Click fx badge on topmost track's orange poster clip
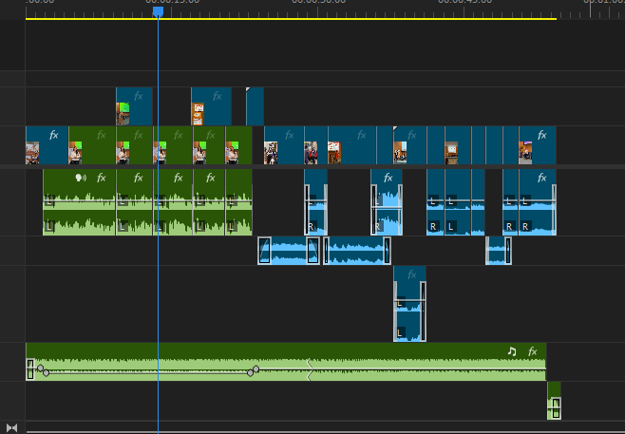Screen dimensions: 625x434 click(x=217, y=96)
